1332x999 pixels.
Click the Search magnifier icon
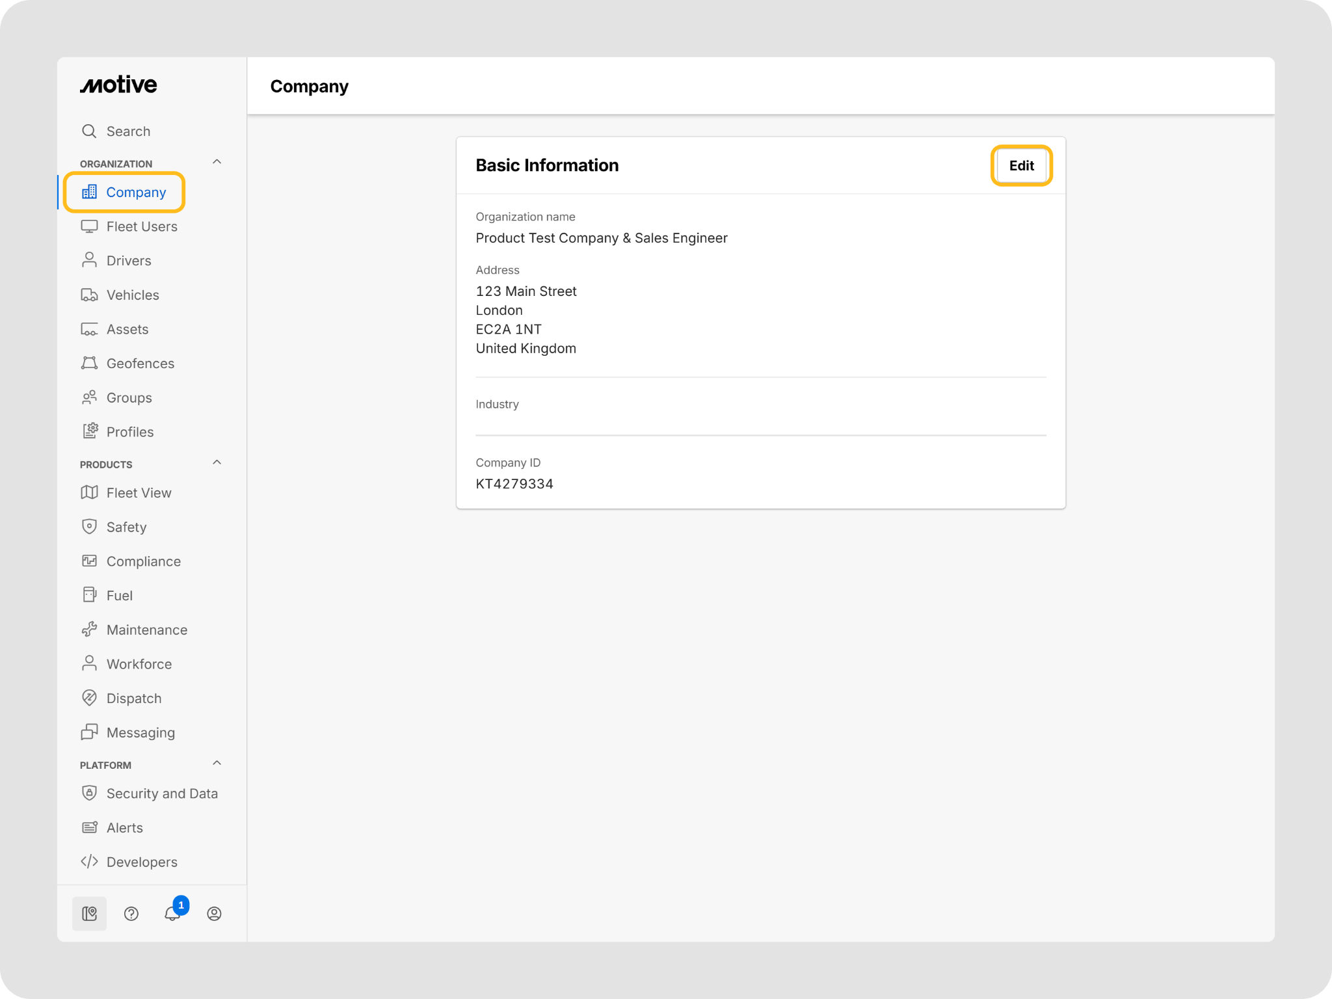tap(89, 131)
